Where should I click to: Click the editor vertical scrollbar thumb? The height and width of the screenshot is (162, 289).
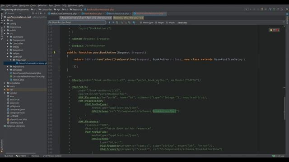click(x=284, y=108)
